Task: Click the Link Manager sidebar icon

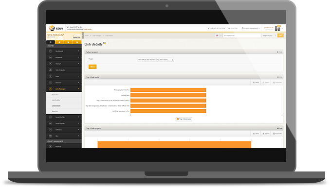Action: click(x=51, y=89)
